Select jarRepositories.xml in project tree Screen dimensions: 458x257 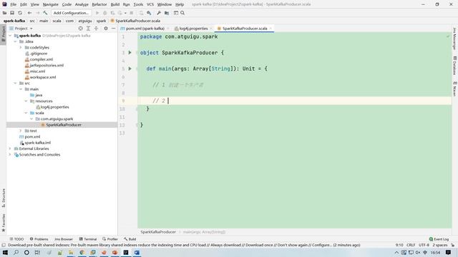47,66
